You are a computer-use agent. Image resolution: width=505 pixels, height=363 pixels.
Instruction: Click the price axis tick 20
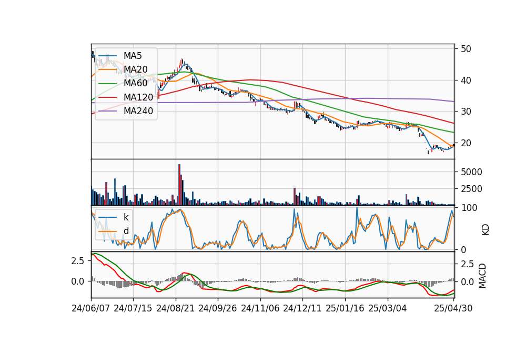466,143
